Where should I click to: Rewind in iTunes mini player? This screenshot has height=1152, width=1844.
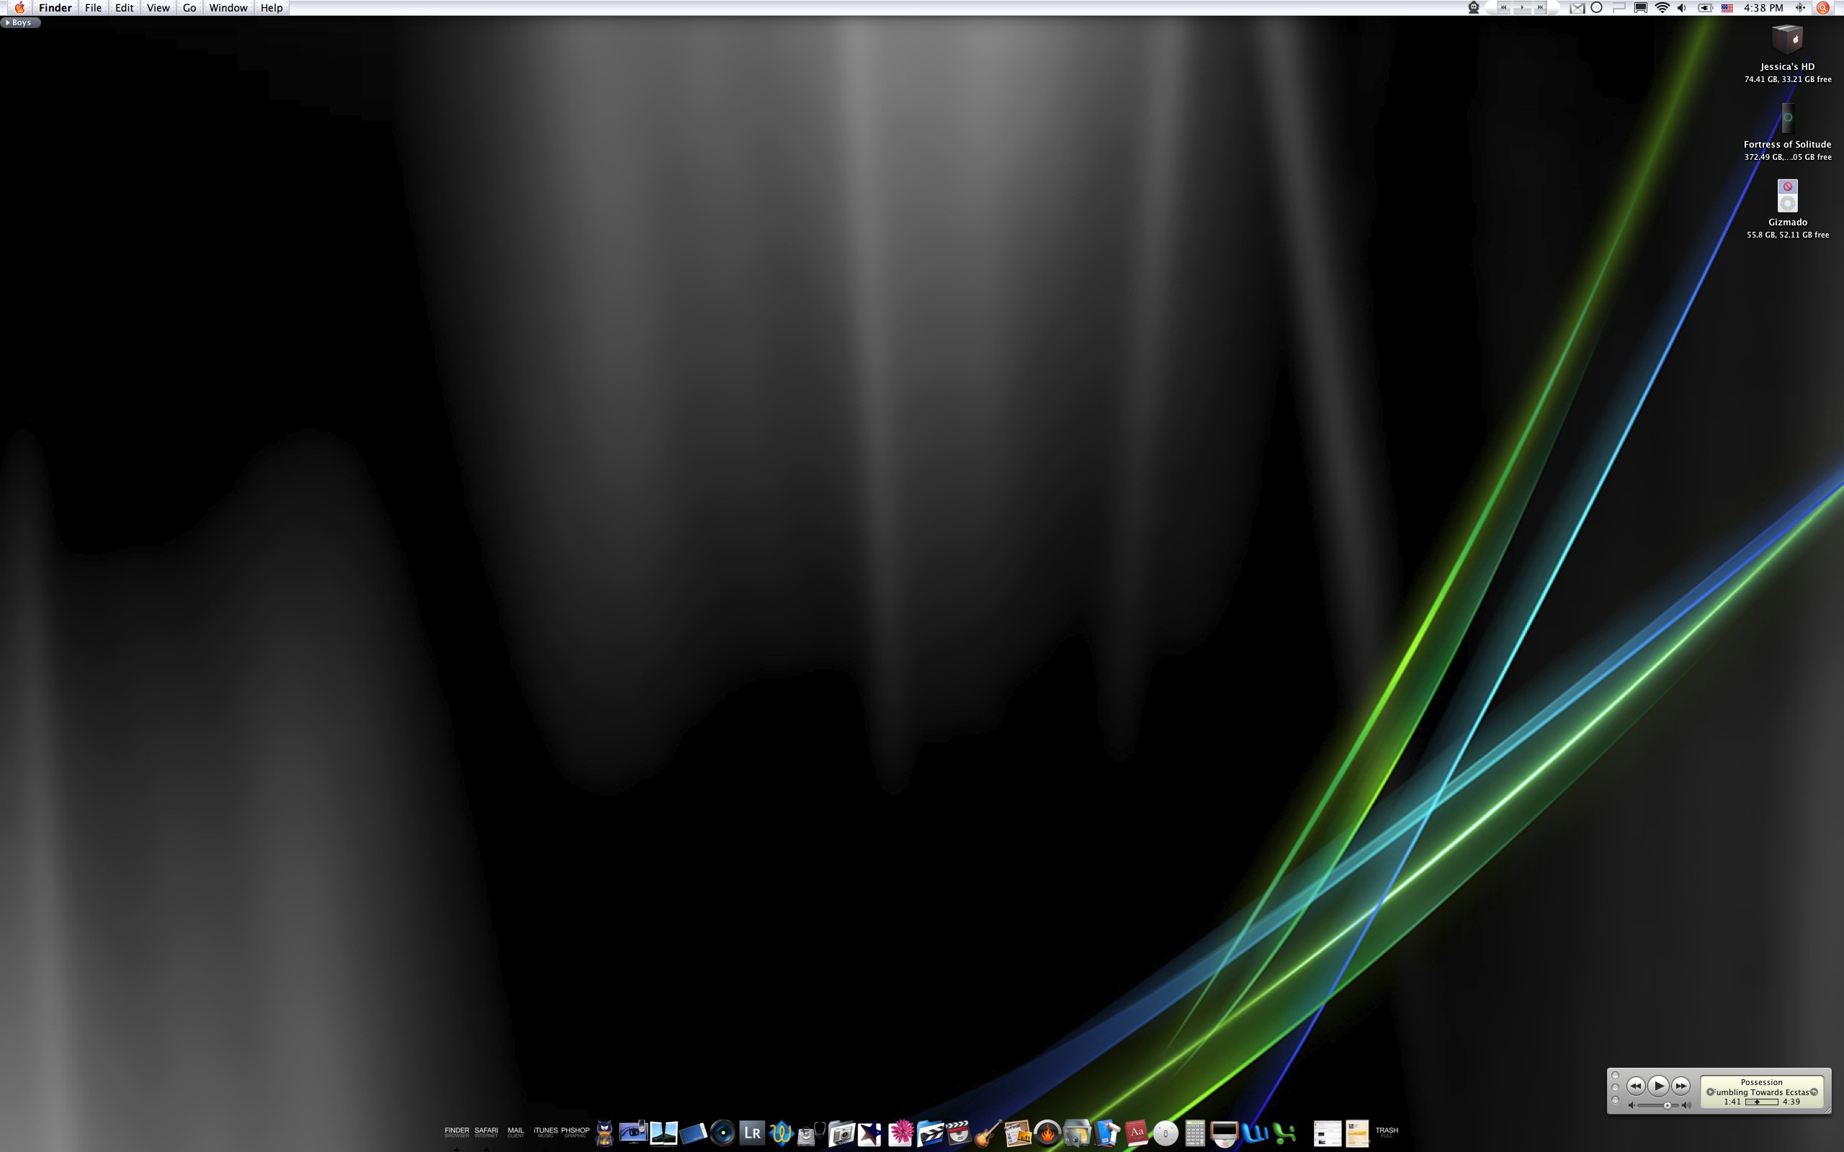[1635, 1086]
